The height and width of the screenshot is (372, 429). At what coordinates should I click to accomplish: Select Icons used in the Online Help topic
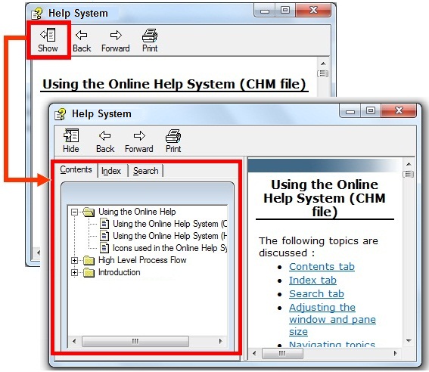point(170,248)
